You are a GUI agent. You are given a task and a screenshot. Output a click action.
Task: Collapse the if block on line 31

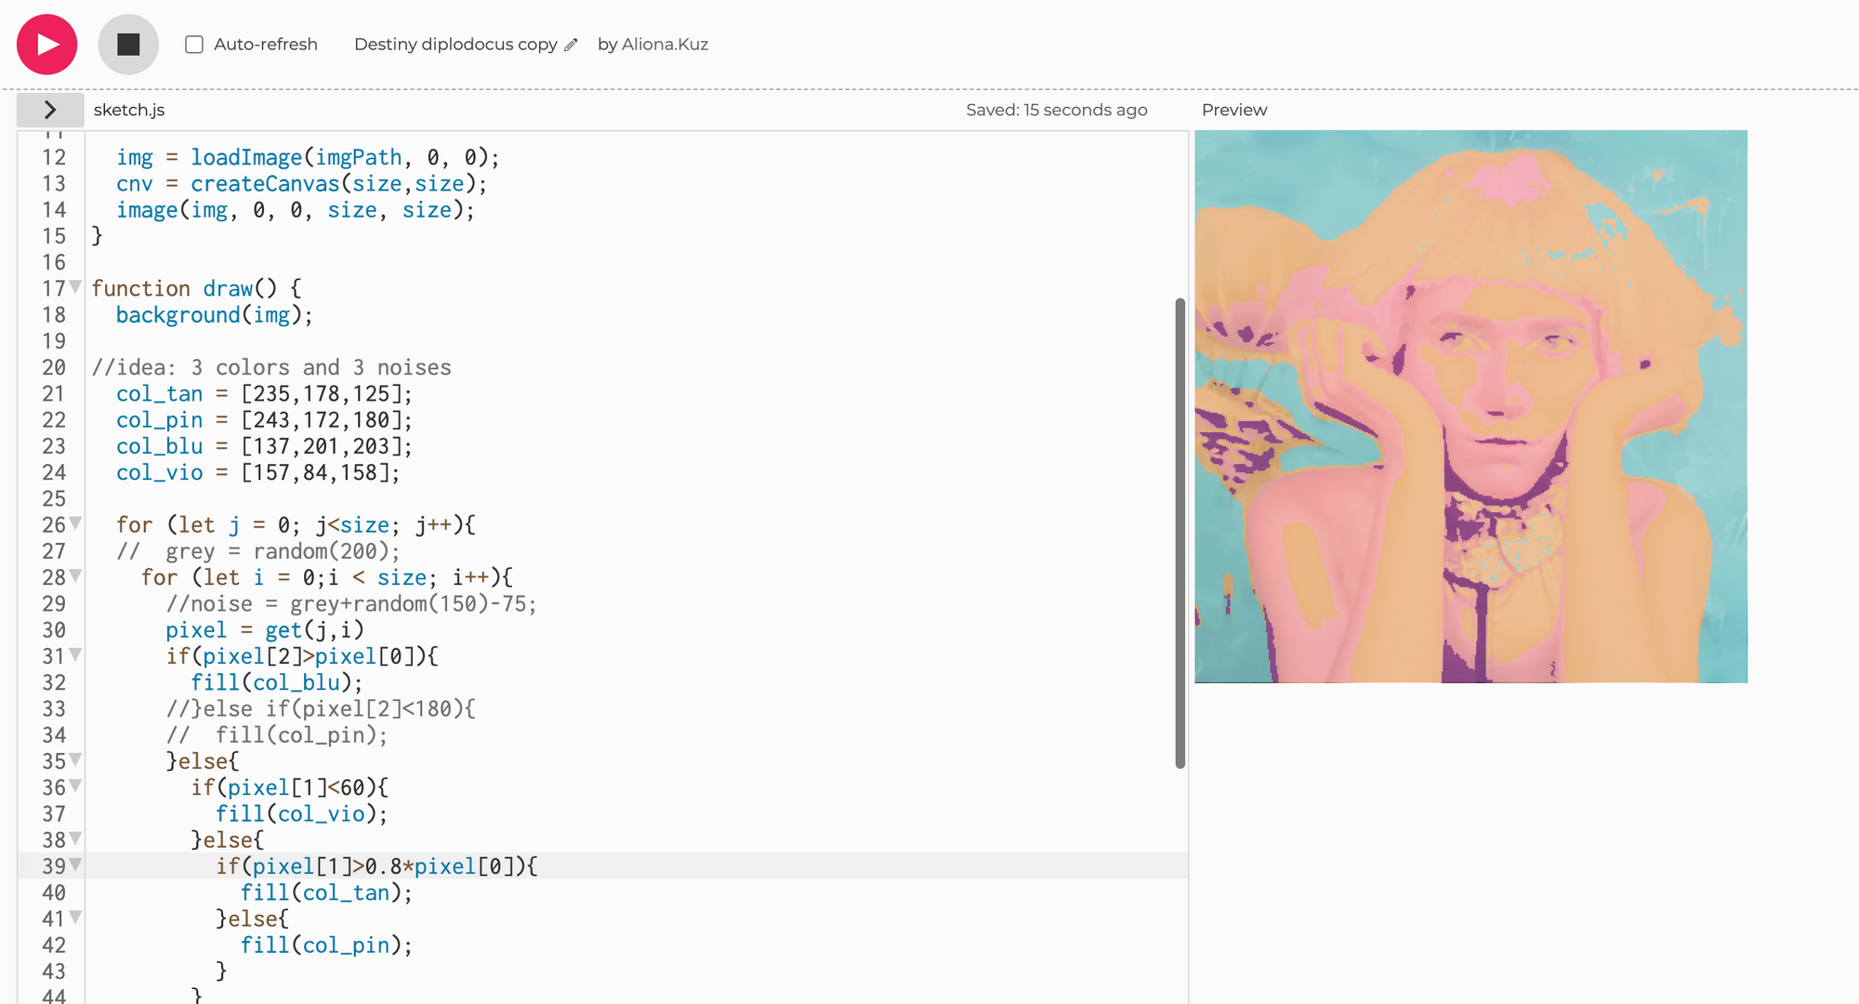click(x=75, y=655)
